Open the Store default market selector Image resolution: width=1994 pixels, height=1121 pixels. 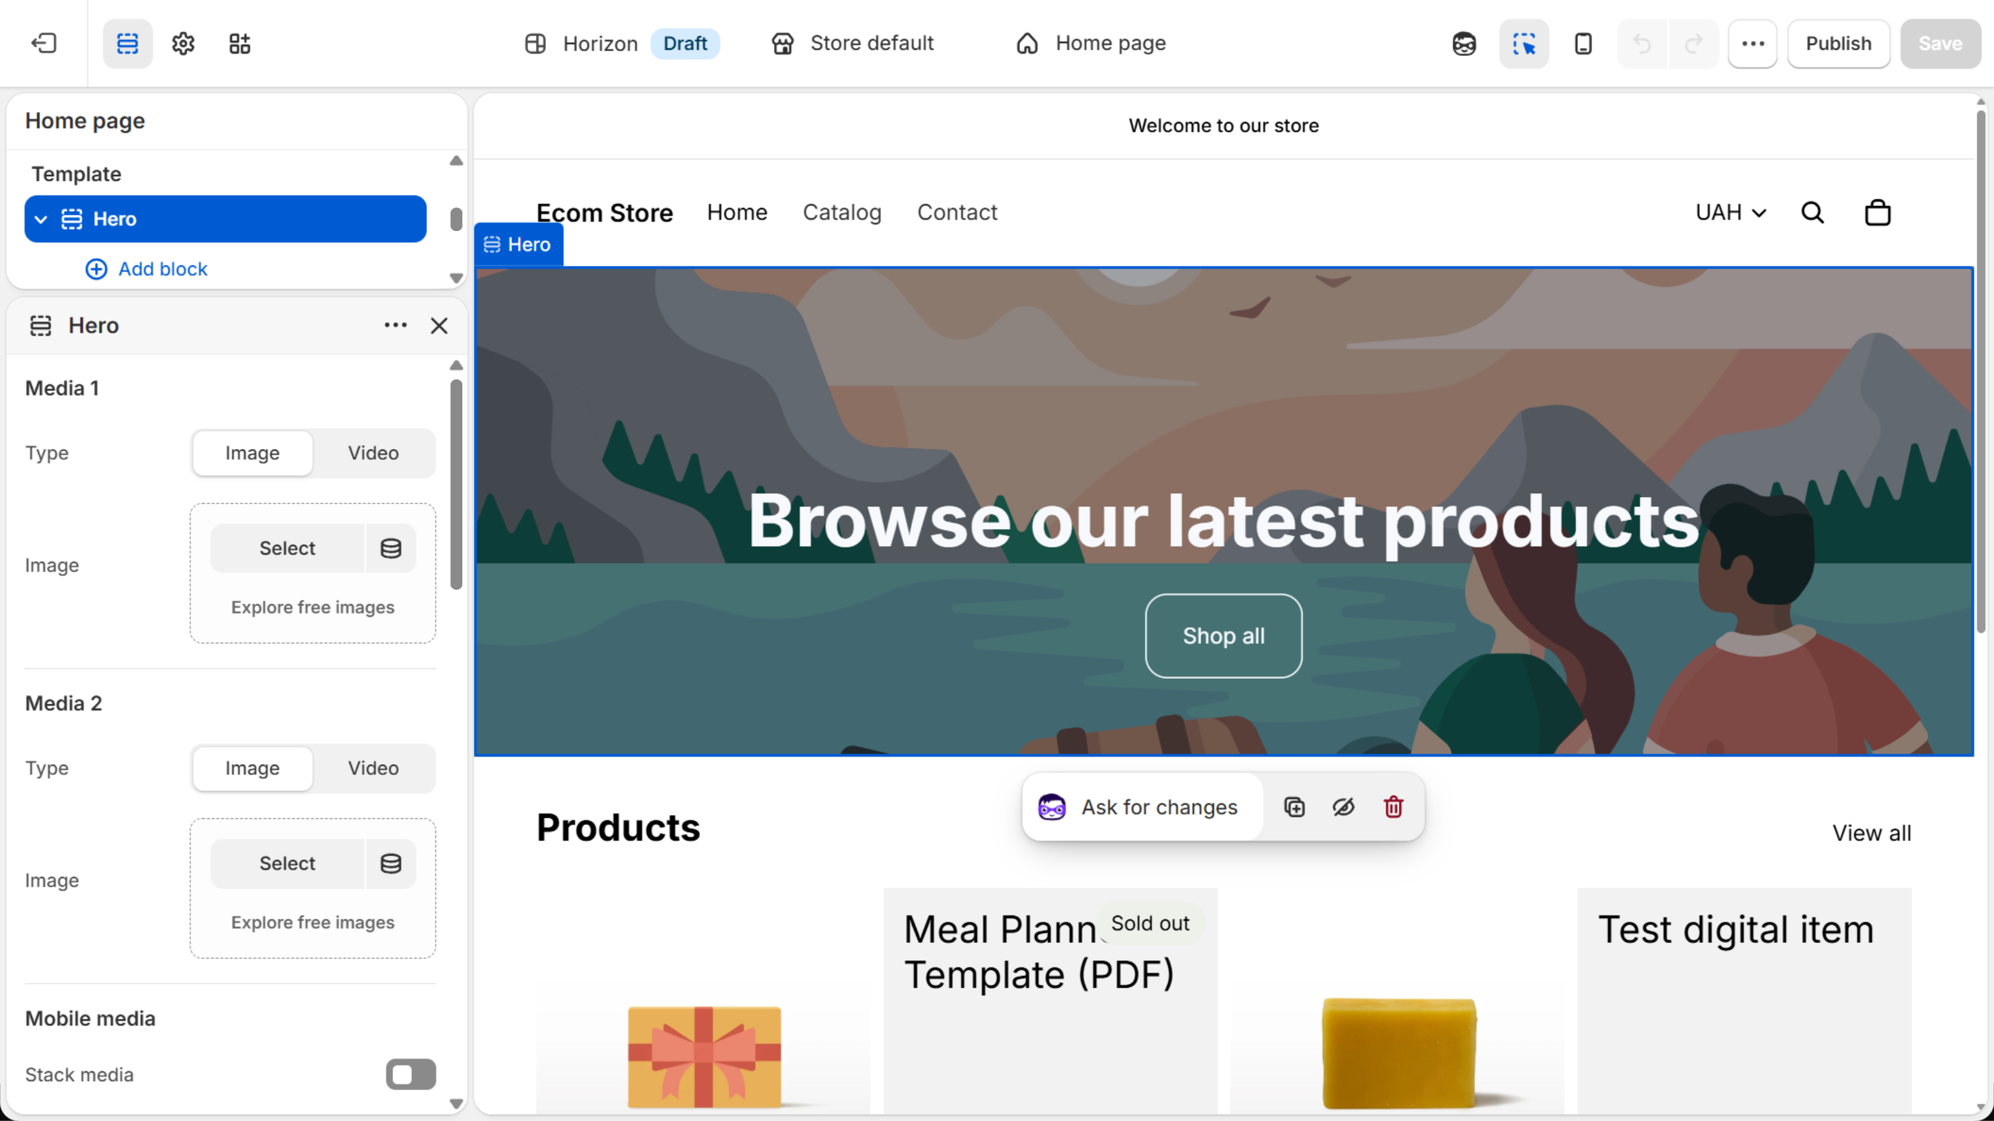tap(852, 44)
